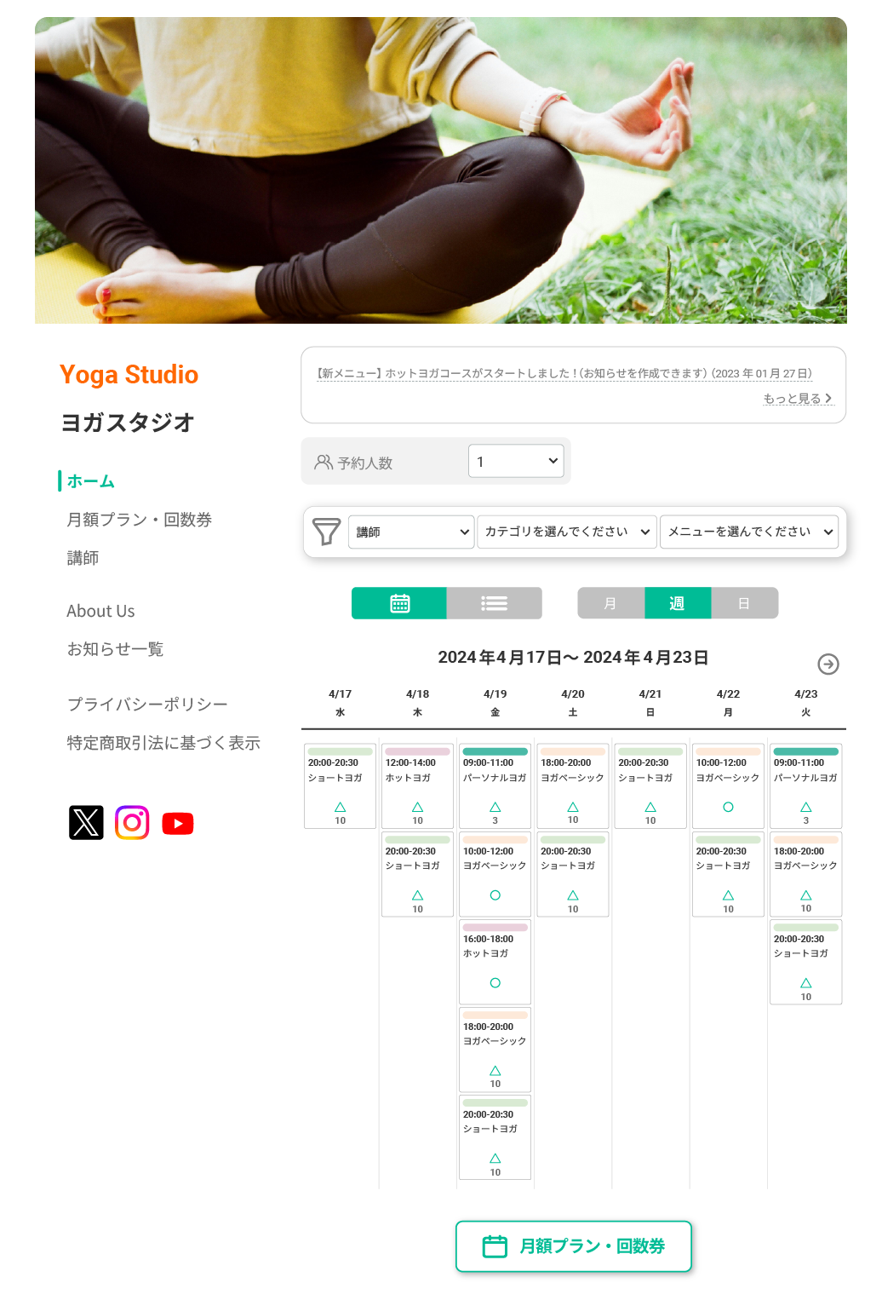Go to next week with arrow icon
The image size is (882, 1300).
coord(828,664)
